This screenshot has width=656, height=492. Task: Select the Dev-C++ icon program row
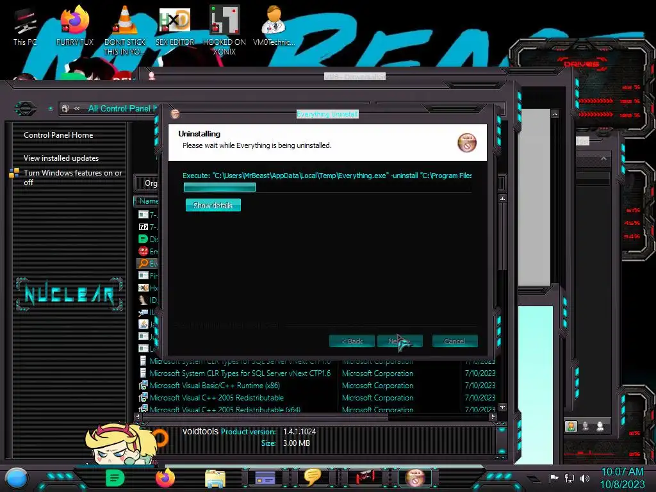coord(148,251)
